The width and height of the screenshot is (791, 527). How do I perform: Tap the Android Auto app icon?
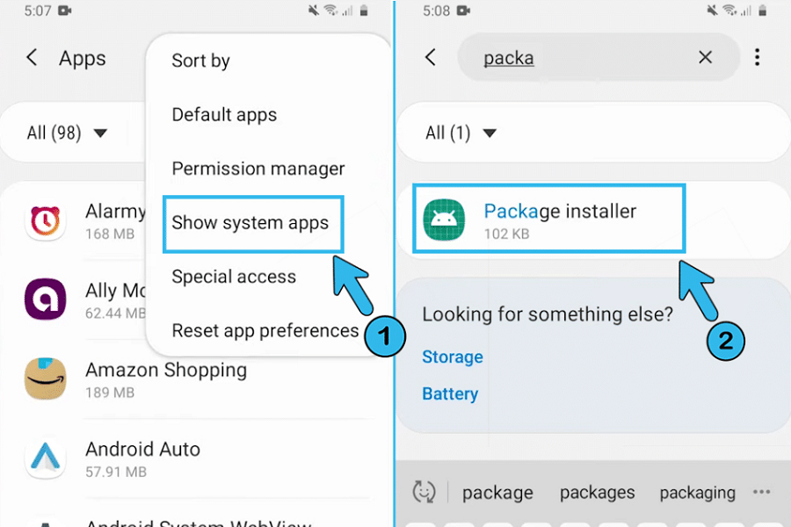click(x=45, y=459)
